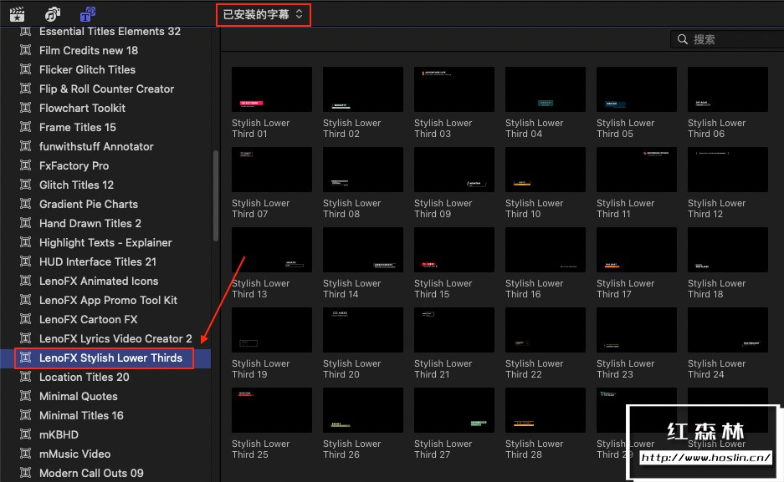Select Stylish Lower Third 03 thumbnail

pyautogui.click(x=454, y=89)
